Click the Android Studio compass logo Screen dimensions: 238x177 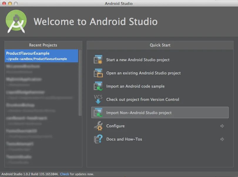click(x=16, y=21)
